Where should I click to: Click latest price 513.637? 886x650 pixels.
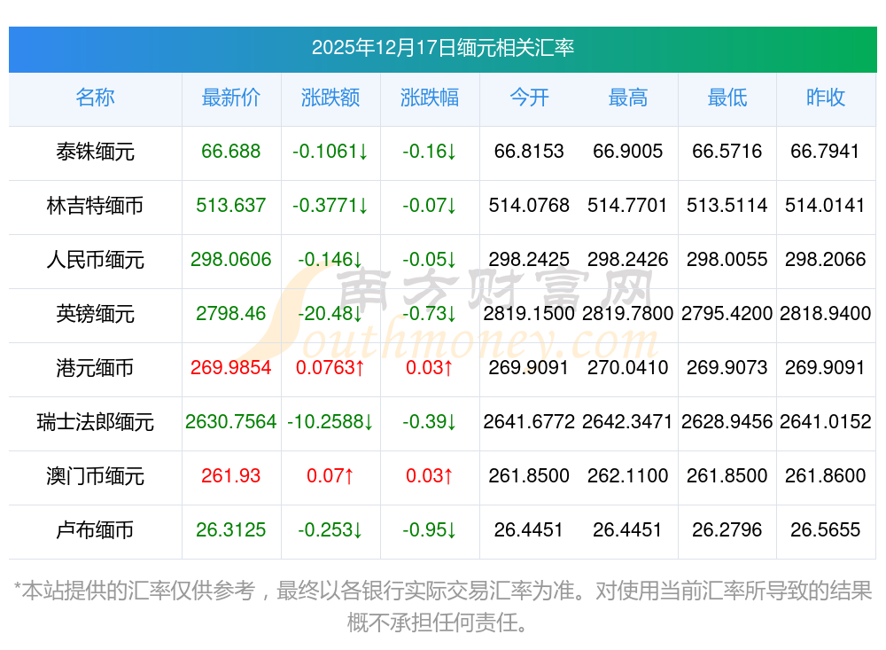(x=230, y=205)
